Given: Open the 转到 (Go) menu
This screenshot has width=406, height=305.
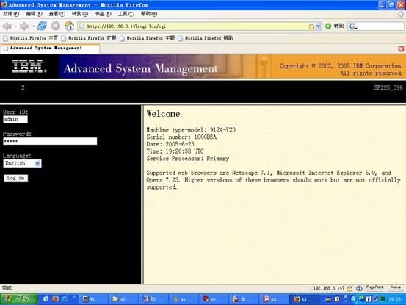Looking at the screenshot, I should click(80, 14).
